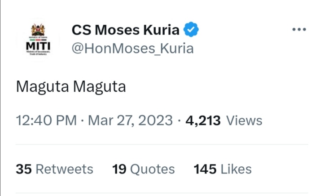
Task: Click the Kenya coat of arms in avatar
Action: [38, 30]
